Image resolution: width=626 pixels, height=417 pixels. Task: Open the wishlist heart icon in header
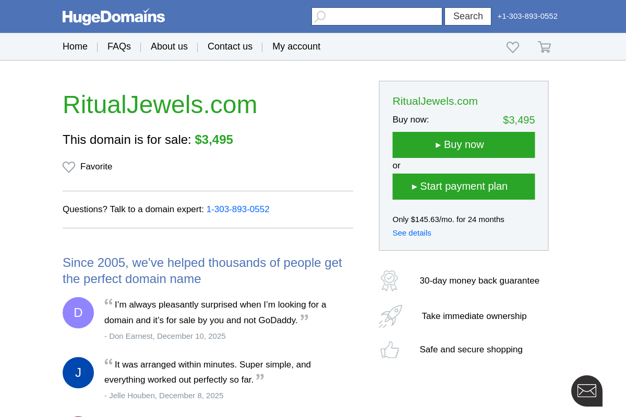coord(513,46)
